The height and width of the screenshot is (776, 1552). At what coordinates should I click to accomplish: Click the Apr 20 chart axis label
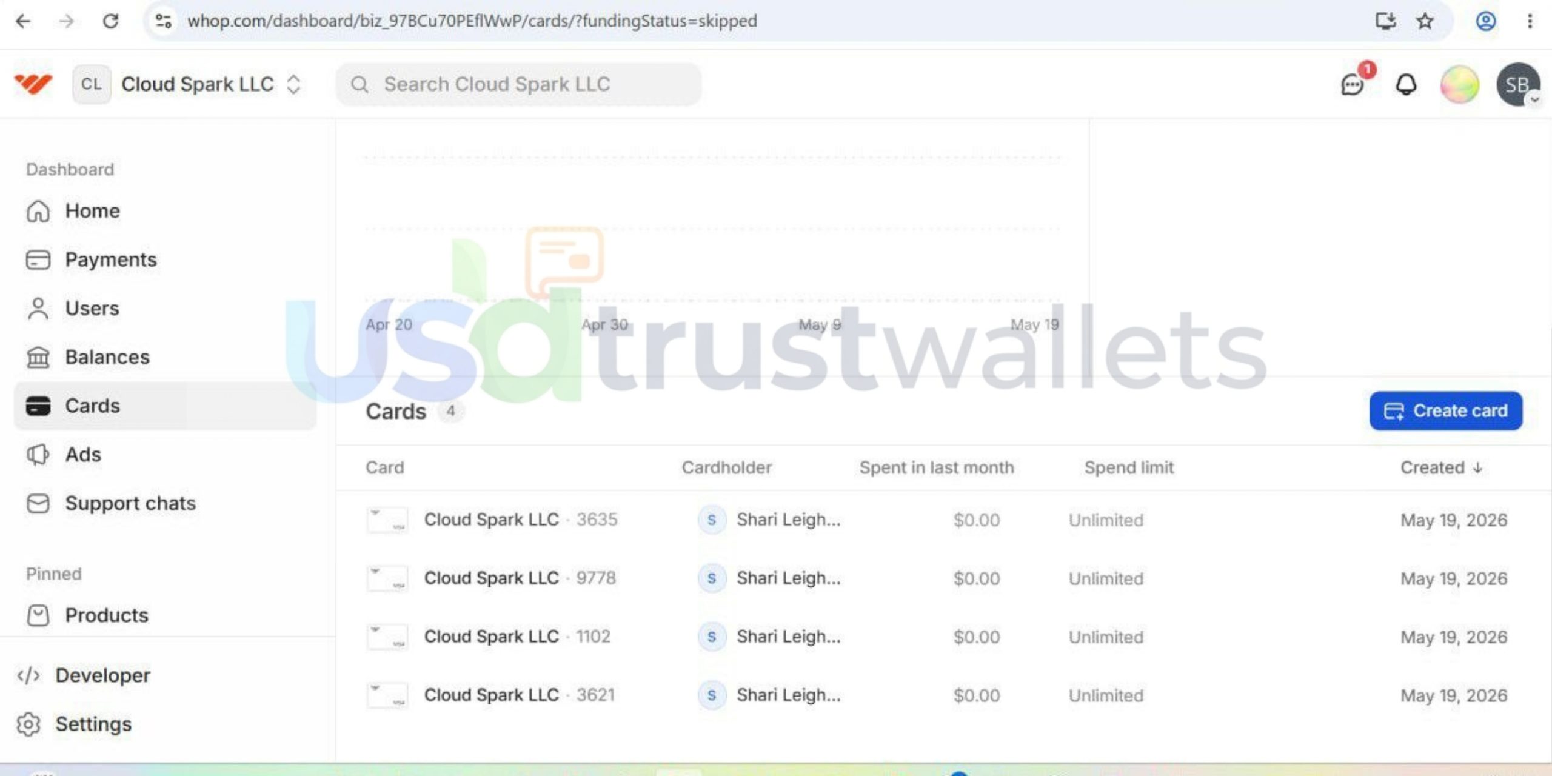coord(389,325)
